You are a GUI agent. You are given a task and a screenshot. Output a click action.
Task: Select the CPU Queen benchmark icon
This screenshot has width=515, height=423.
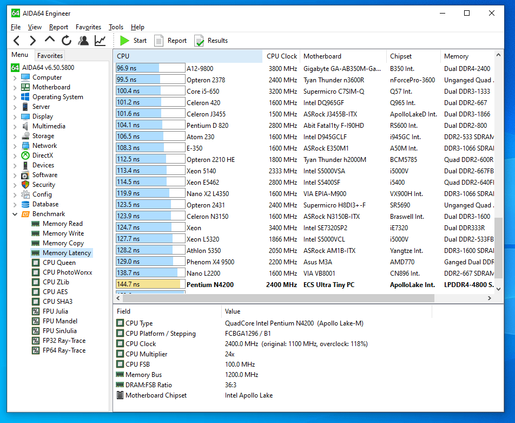pos(36,263)
